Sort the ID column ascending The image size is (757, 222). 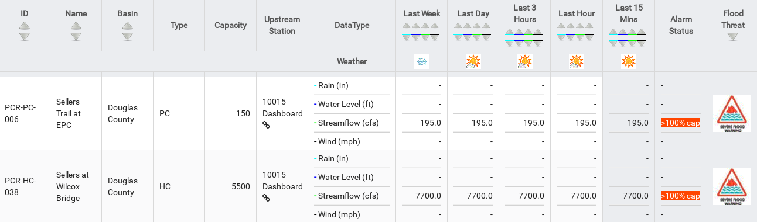(24, 26)
